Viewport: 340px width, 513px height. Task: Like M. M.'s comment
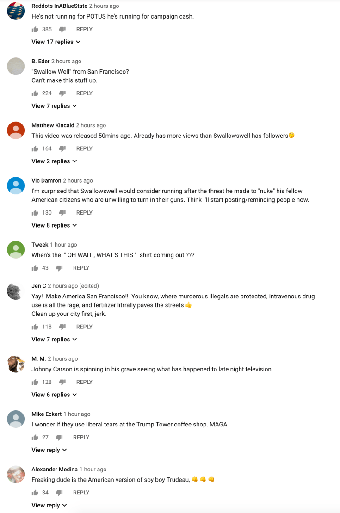point(35,382)
